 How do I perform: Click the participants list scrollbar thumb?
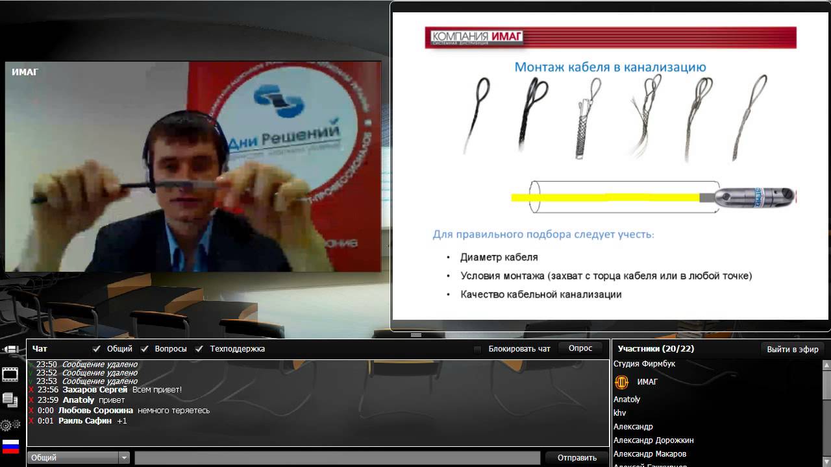tap(826, 385)
